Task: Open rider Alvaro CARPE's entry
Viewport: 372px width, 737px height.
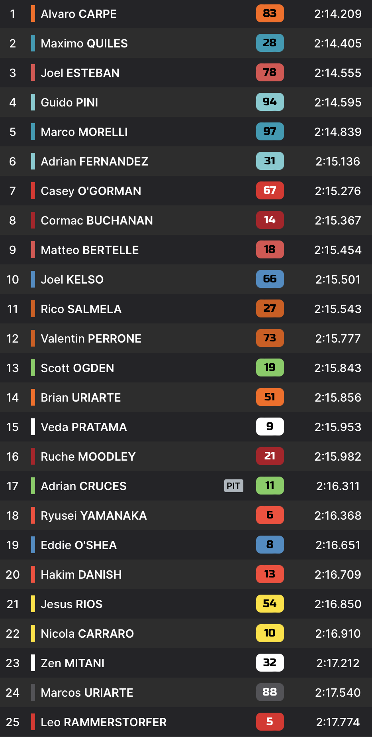Action: point(78,14)
